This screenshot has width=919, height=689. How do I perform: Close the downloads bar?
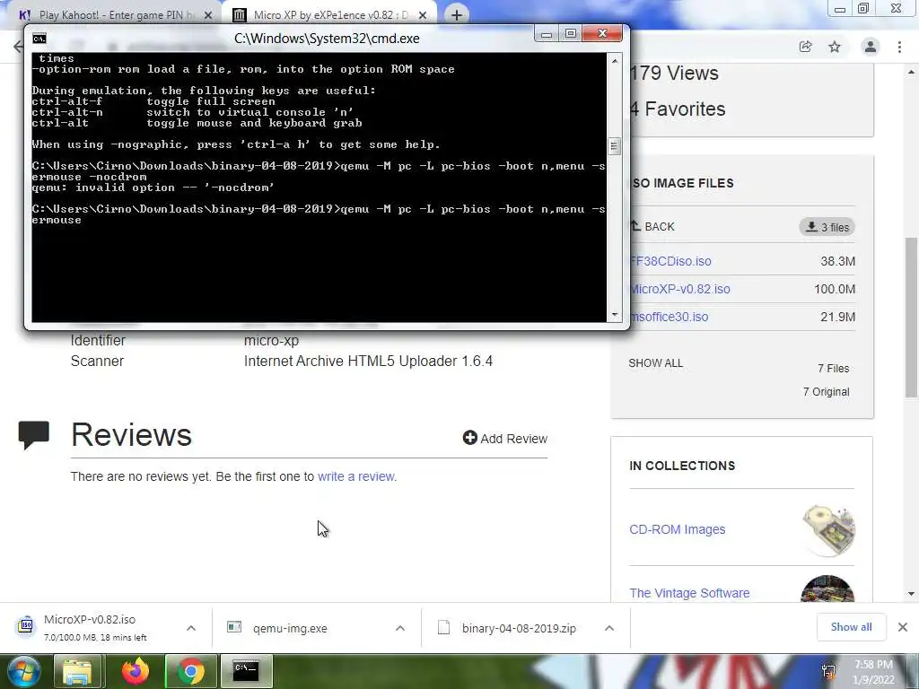click(x=903, y=627)
